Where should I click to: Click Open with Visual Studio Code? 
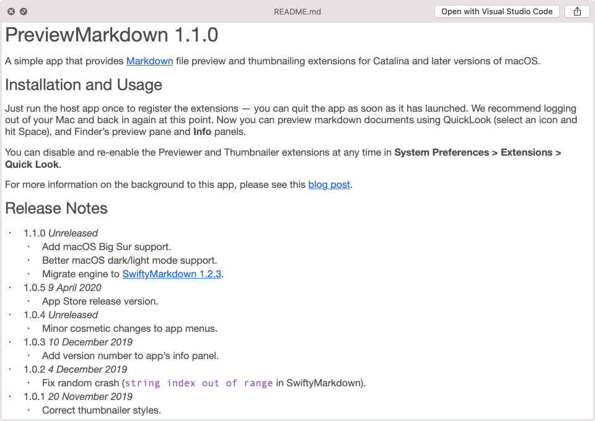[x=497, y=12]
